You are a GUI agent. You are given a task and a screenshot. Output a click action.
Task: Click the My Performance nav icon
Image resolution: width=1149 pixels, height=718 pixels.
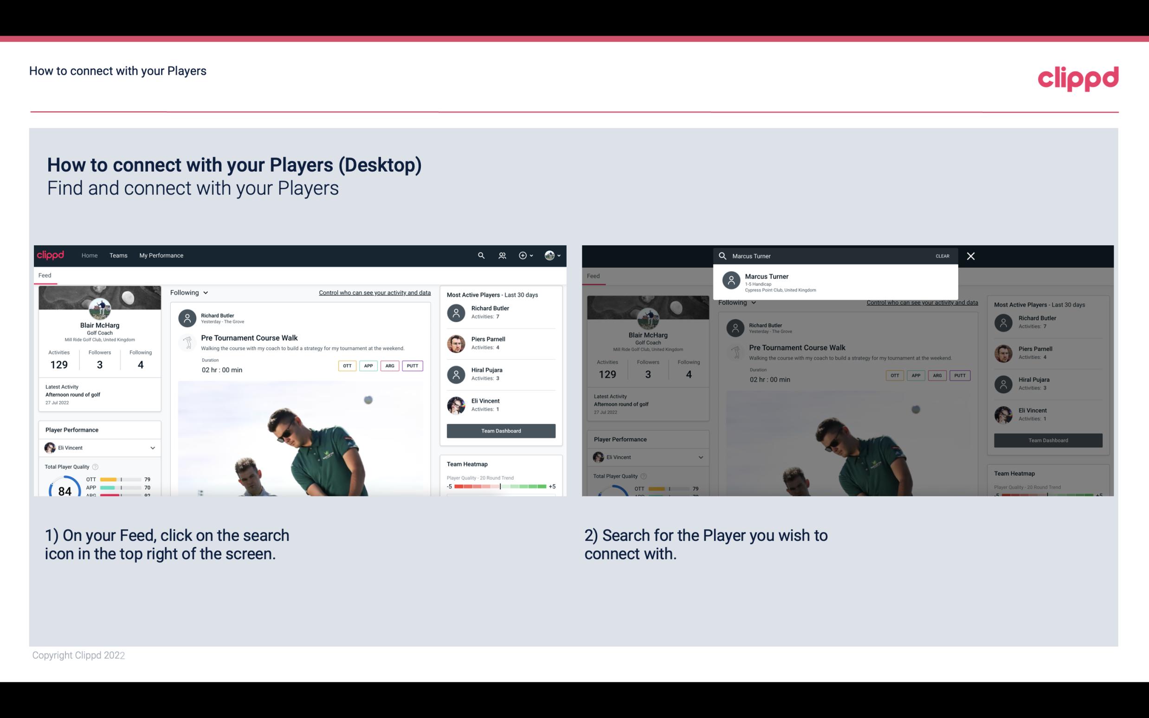coord(161,255)
